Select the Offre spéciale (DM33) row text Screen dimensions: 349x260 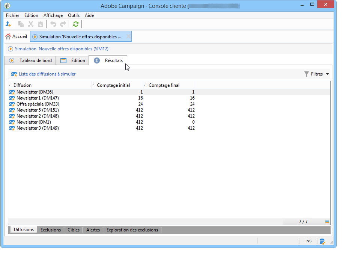pyautogui.click(x=38, y=104)
